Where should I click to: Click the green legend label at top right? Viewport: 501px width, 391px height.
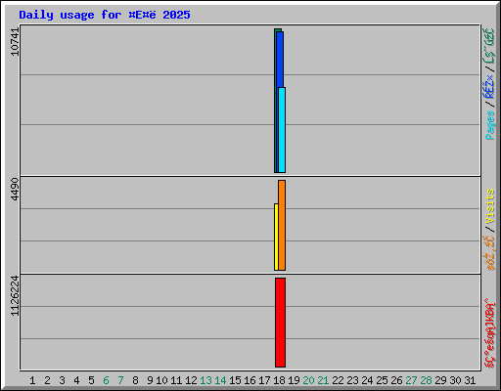(489, 47)
